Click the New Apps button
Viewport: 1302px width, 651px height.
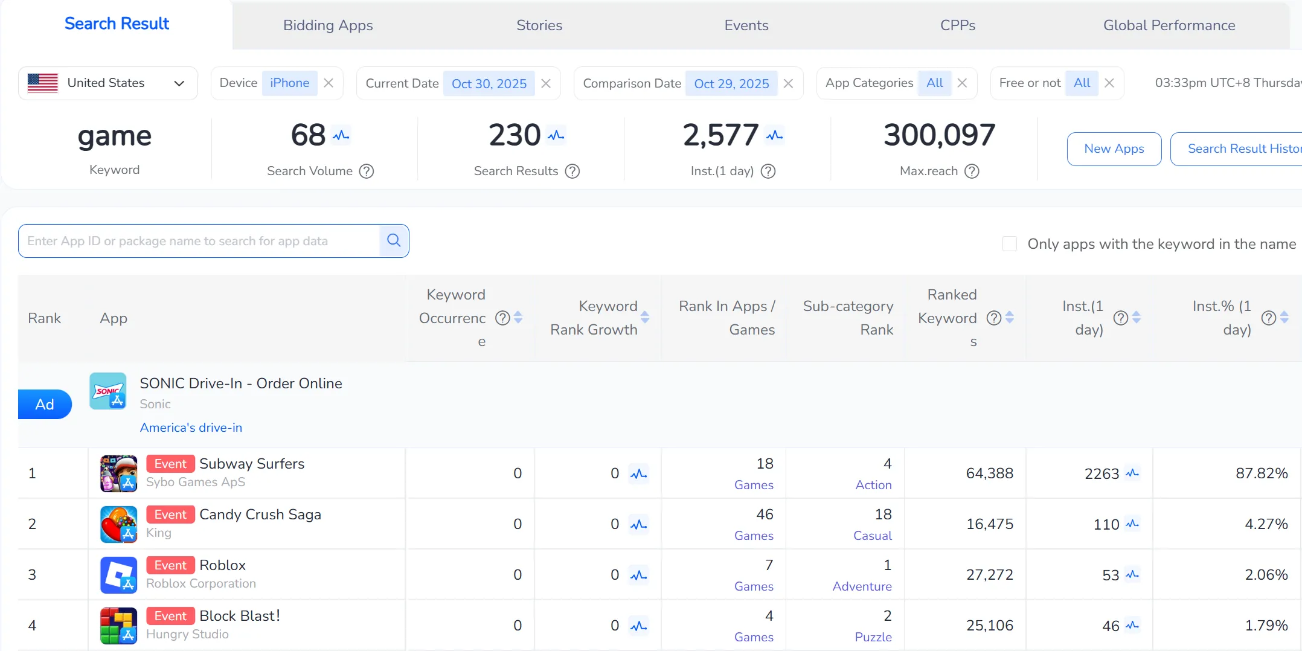(x=1114, y=149)
